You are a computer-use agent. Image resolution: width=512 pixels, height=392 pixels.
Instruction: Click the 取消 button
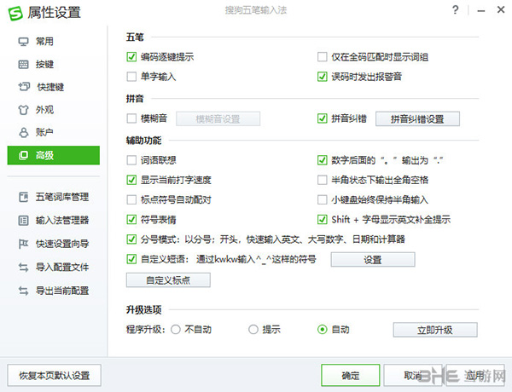(x=413, y=375)
